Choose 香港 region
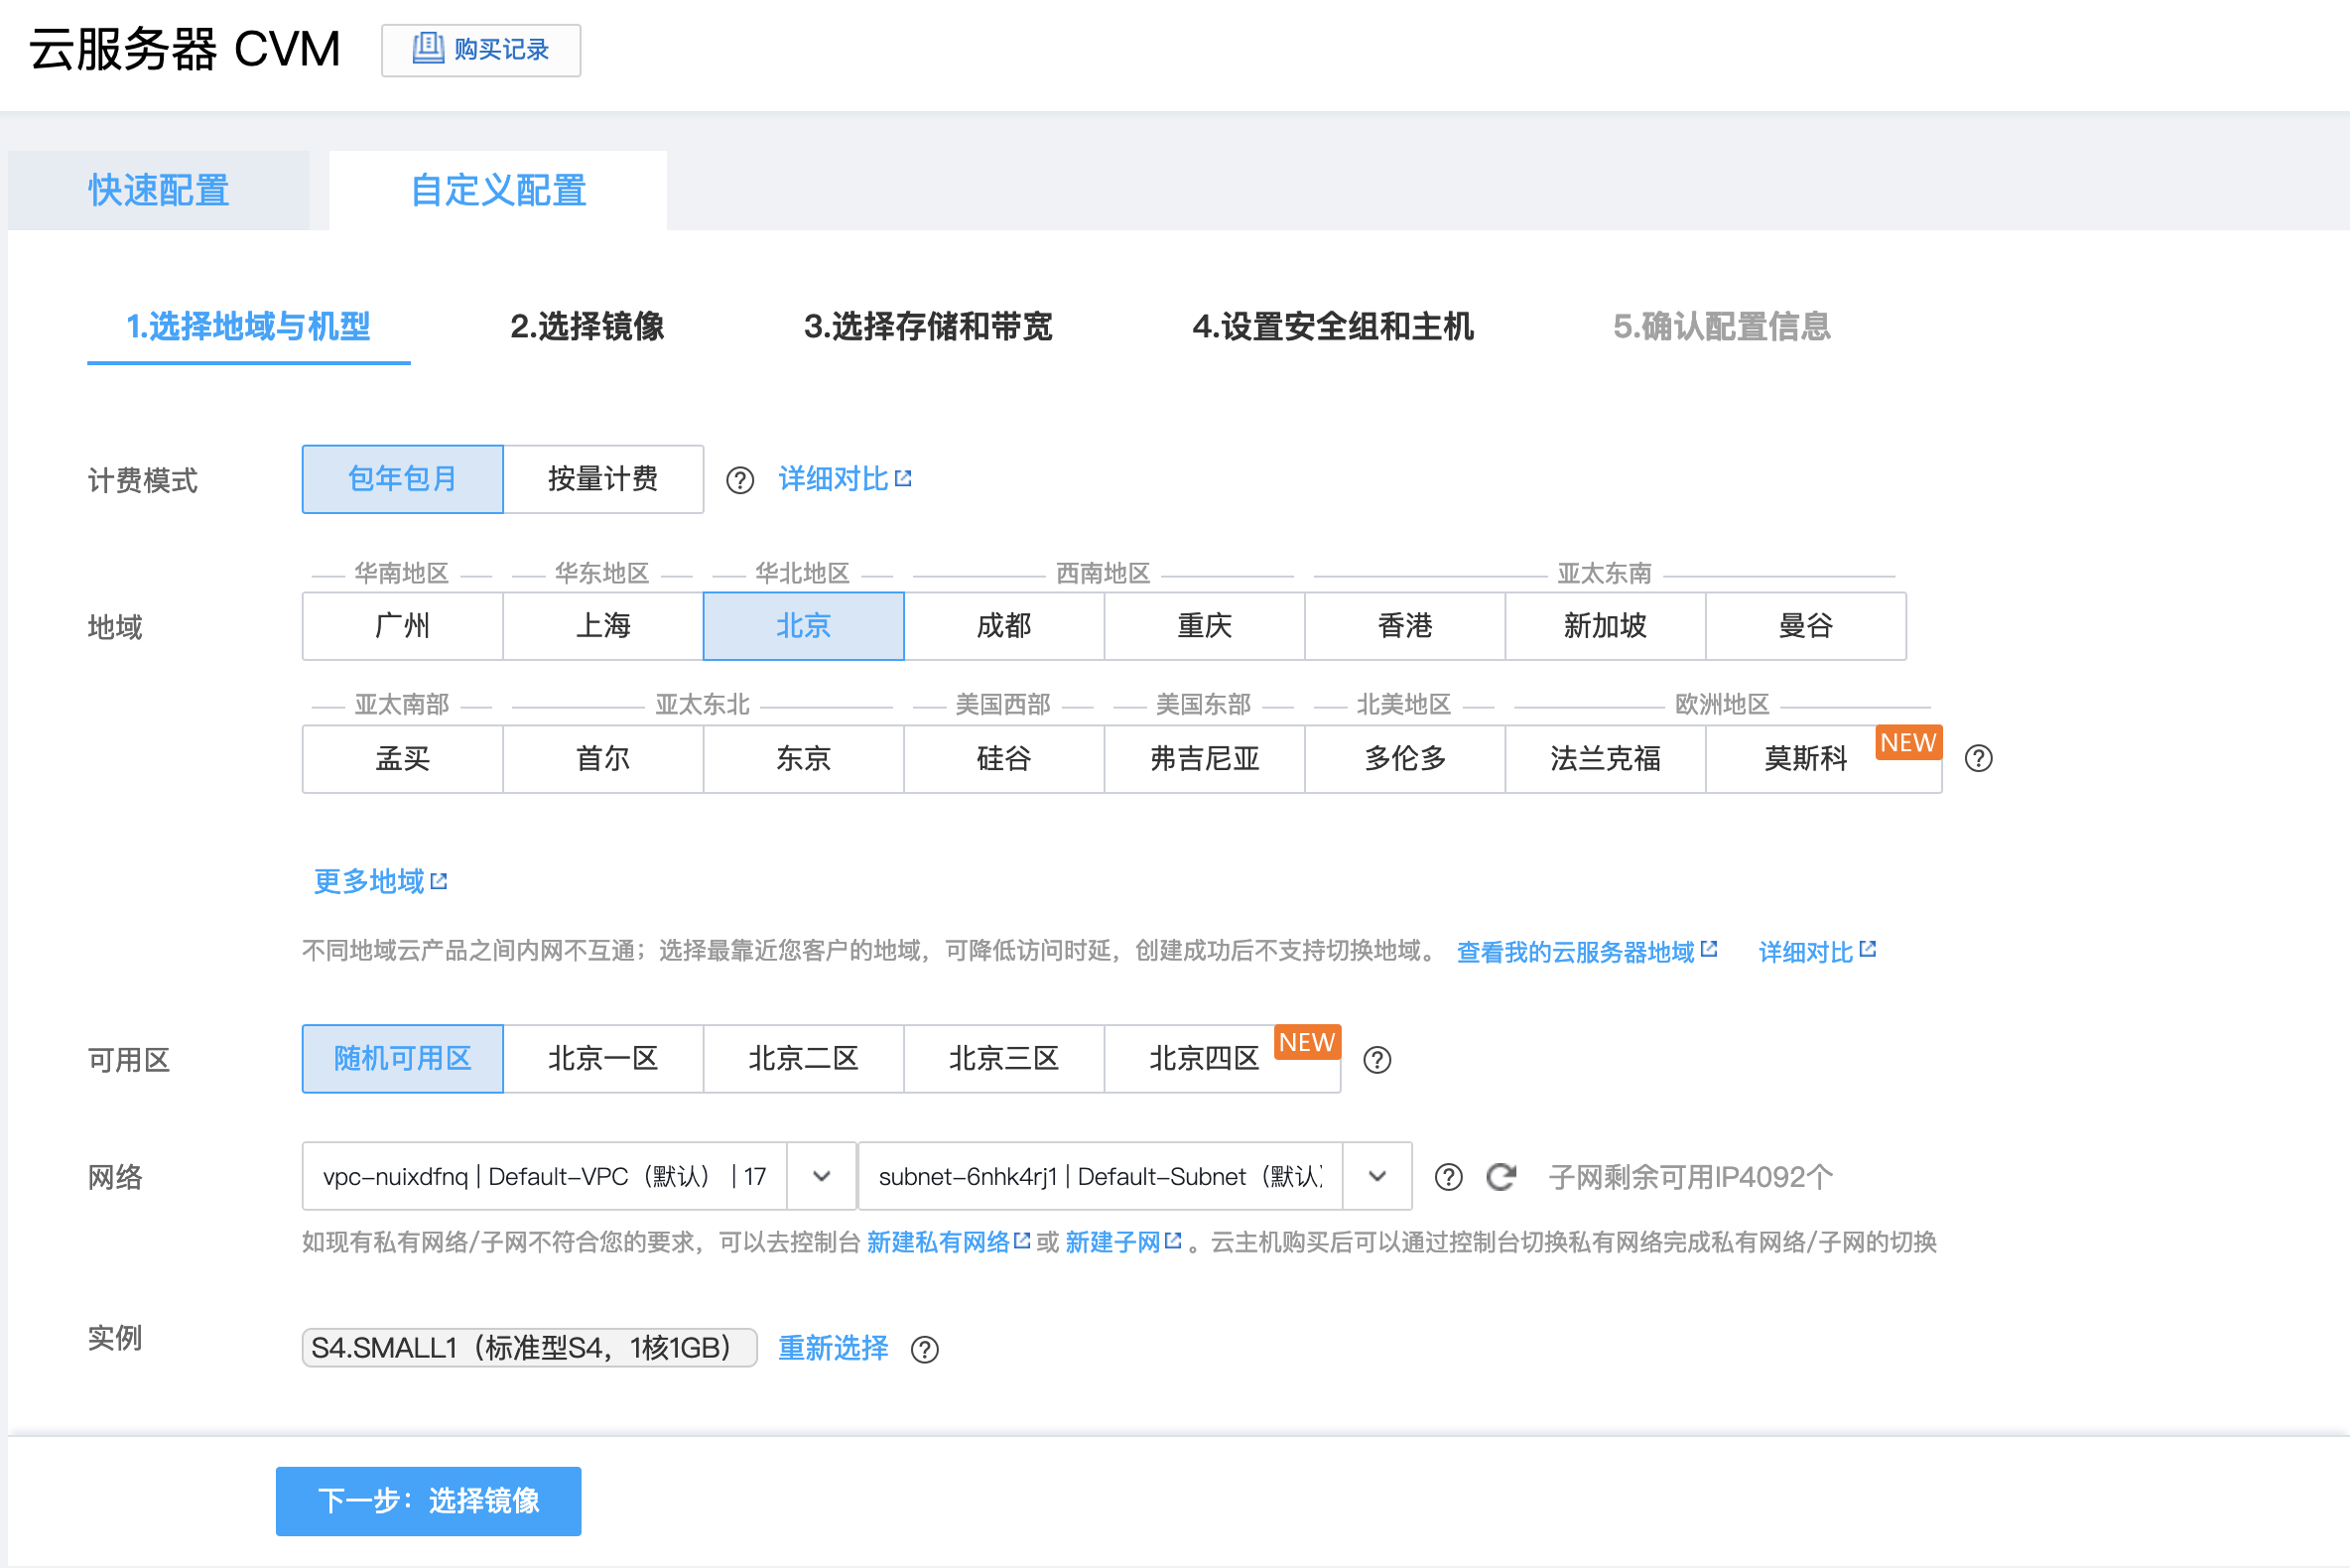The image size is (2350, 1568). 1405,626
